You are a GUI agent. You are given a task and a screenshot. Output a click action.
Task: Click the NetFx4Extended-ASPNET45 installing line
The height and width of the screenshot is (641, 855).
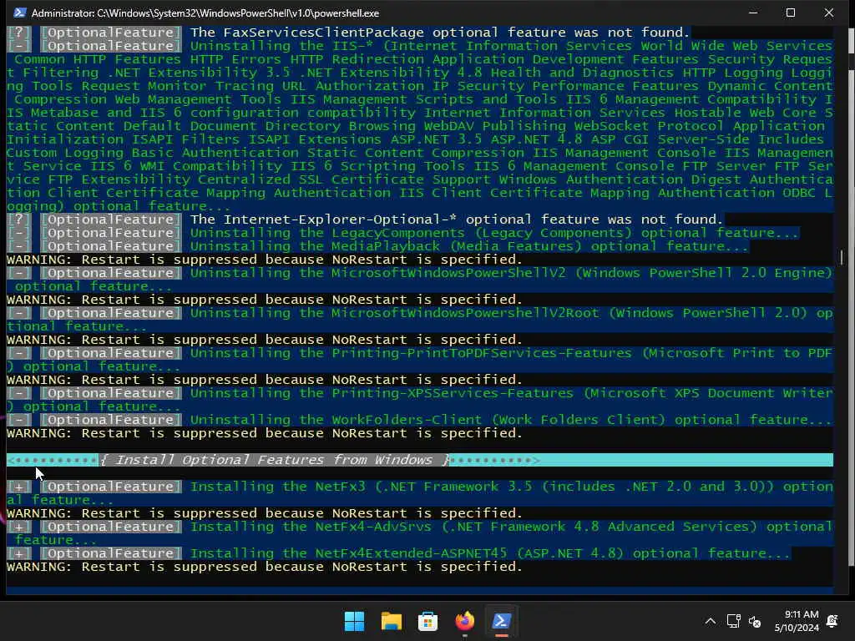click(398, 553)
